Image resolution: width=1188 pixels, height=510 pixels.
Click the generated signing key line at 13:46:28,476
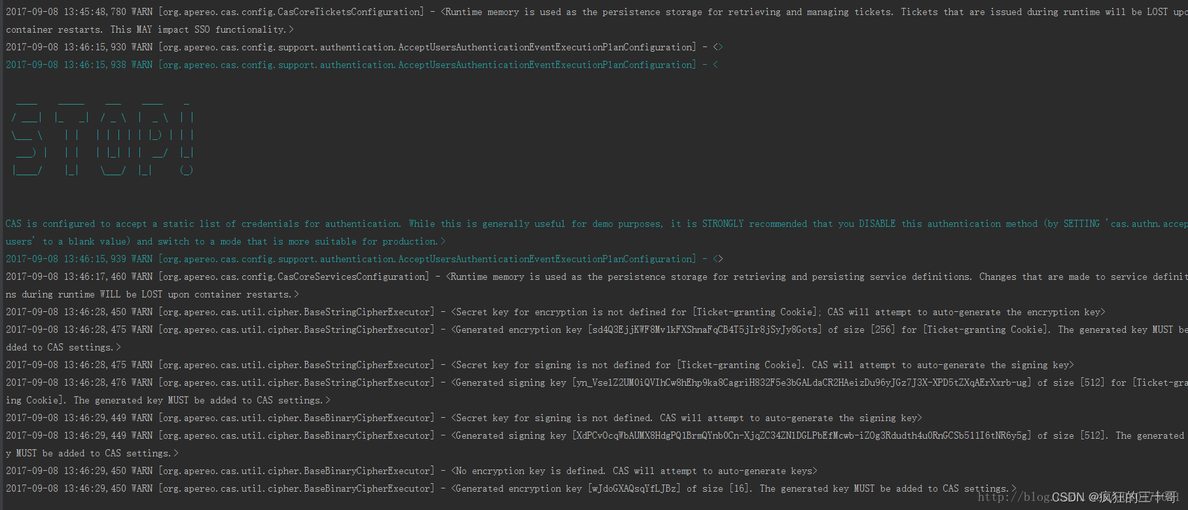(596, 382)
